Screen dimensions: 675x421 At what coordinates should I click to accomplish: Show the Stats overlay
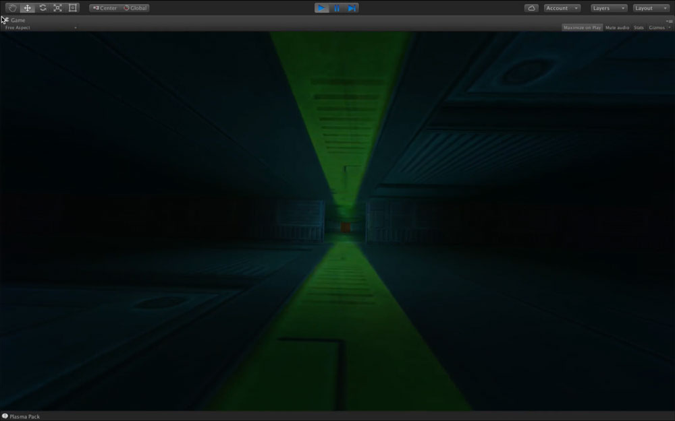coord(639,28)
